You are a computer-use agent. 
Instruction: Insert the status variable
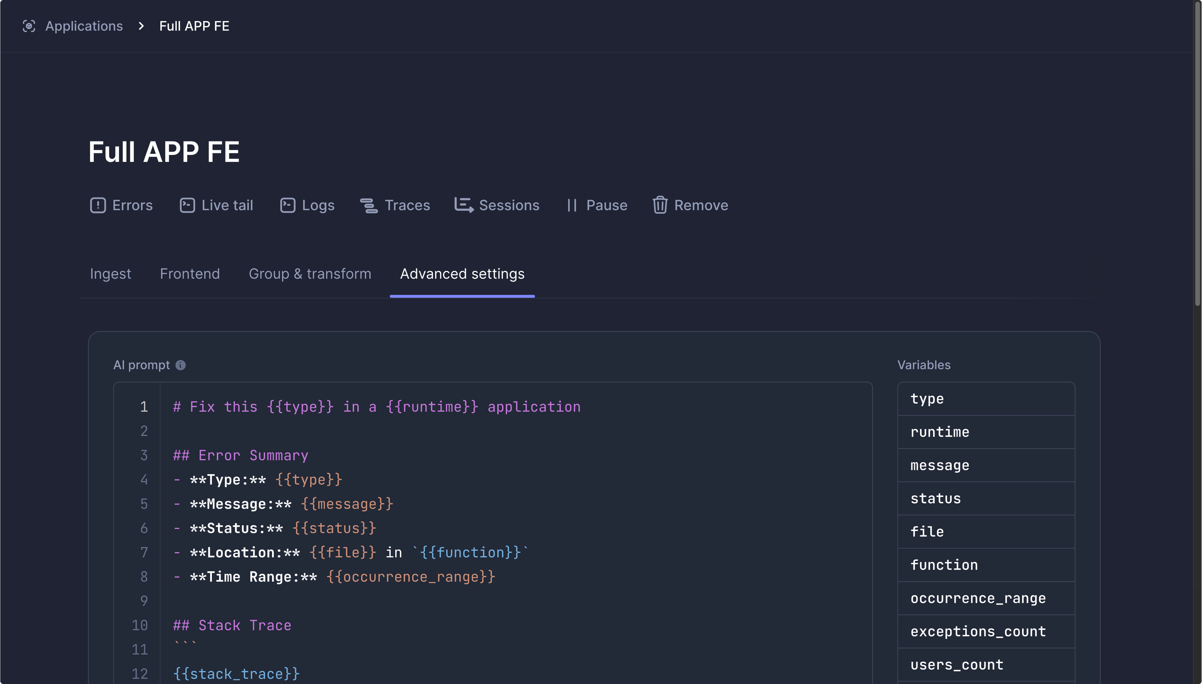pos(986,499)
